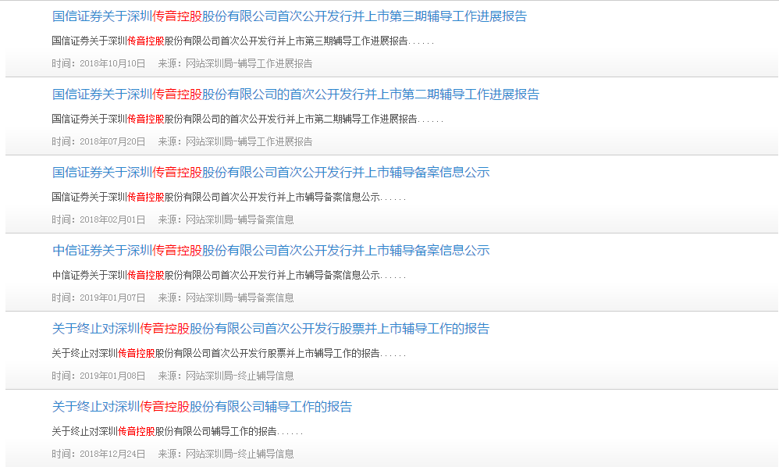
Task: Click summary 关于终止对深圳传音控股股份有限公司辅导工作的报告......
Action: click(x=177, y=431)
